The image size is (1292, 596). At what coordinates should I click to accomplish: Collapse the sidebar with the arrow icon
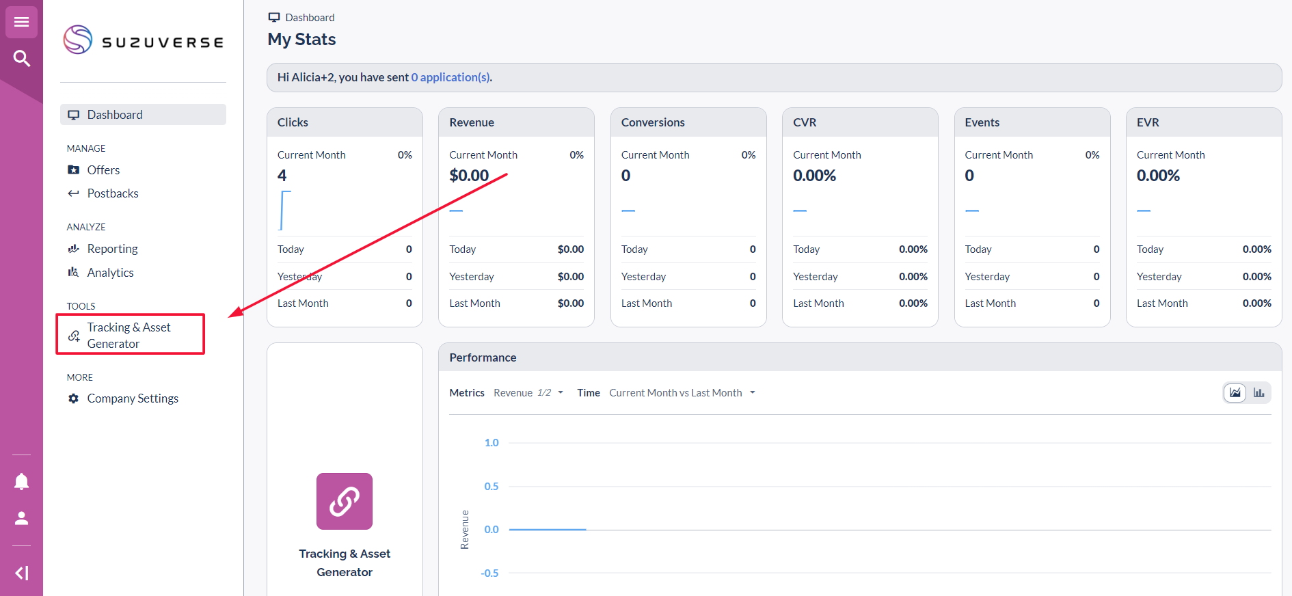(x=21, y=573)
